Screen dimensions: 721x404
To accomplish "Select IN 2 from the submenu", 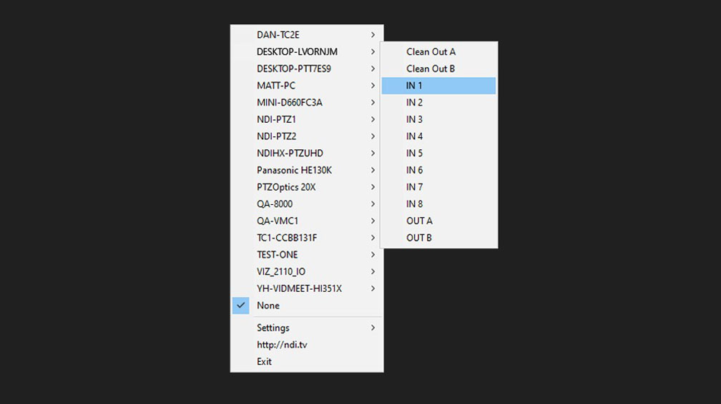I will (415, 103).
